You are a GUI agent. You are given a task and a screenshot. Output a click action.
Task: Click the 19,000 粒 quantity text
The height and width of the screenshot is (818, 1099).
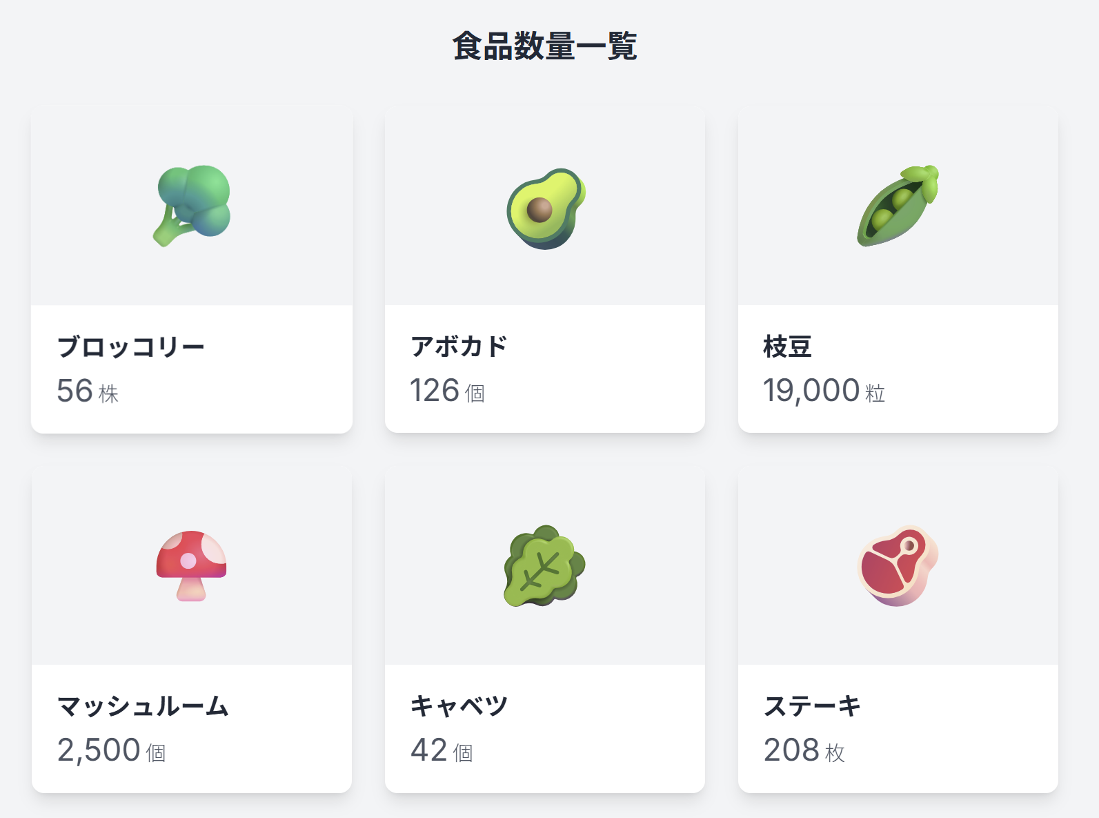[824, 391]
